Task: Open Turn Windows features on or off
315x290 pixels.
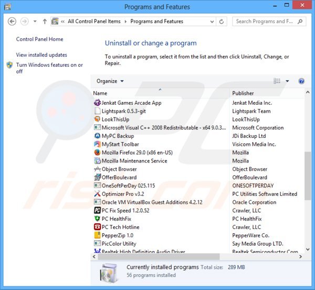Action: 49,68
